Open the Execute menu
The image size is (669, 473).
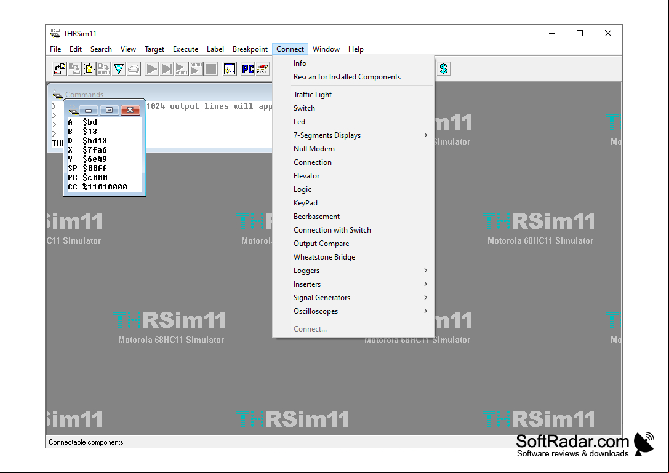(x=186, y=49)
